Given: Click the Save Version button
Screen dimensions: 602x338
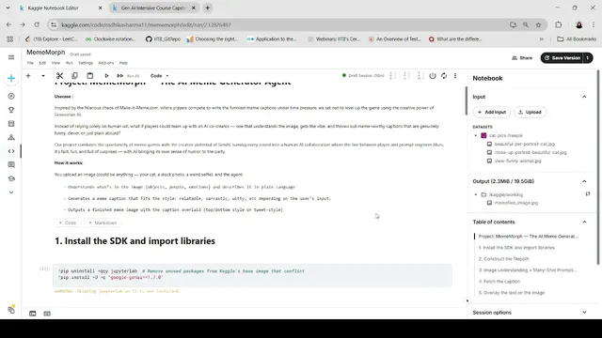Looking at the screenshot, I should pyautogui.click(x=562, y=58).
